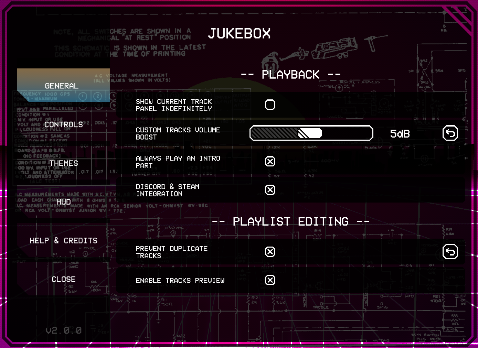The width and height of the screenshot is (478, 348).
Task: Select the General tab
Action: coord(61,86)
